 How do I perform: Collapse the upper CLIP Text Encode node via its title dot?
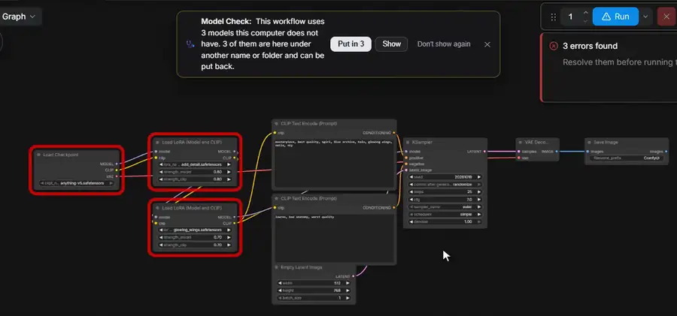click(276, 124)
